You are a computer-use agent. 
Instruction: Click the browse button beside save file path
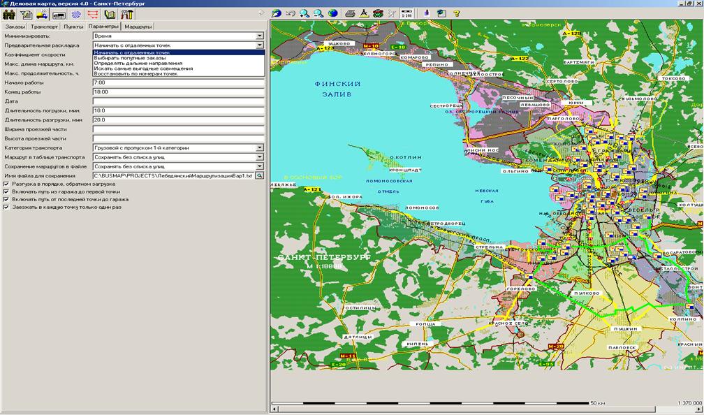(259, 176)
